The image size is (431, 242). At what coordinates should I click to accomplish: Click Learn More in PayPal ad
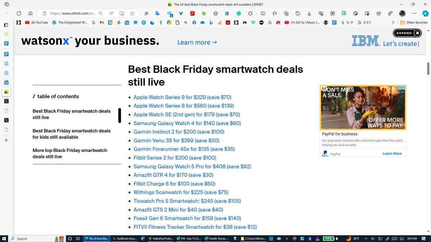392,153
